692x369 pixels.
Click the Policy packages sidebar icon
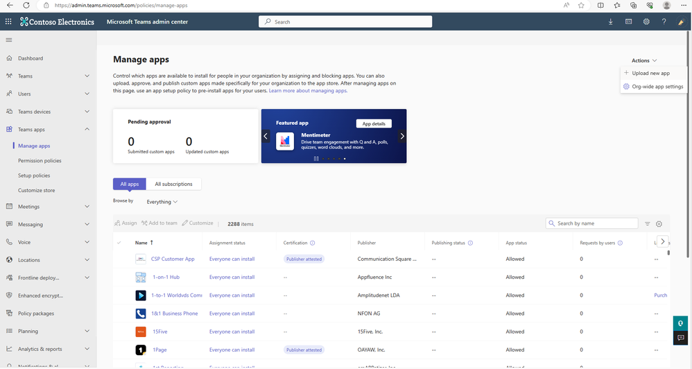click(x=9, y=313)
